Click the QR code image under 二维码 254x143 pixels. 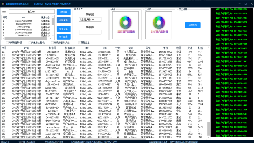click(160, 24)
